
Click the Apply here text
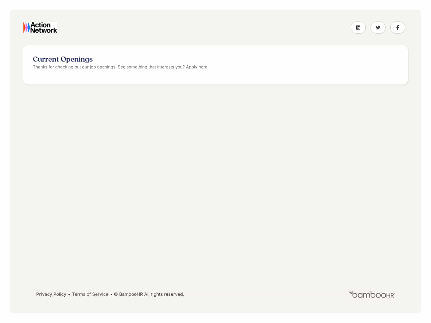[196, 67]
